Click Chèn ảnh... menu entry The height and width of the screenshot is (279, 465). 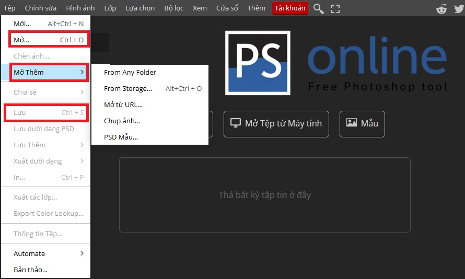click(x=45, y=56)
